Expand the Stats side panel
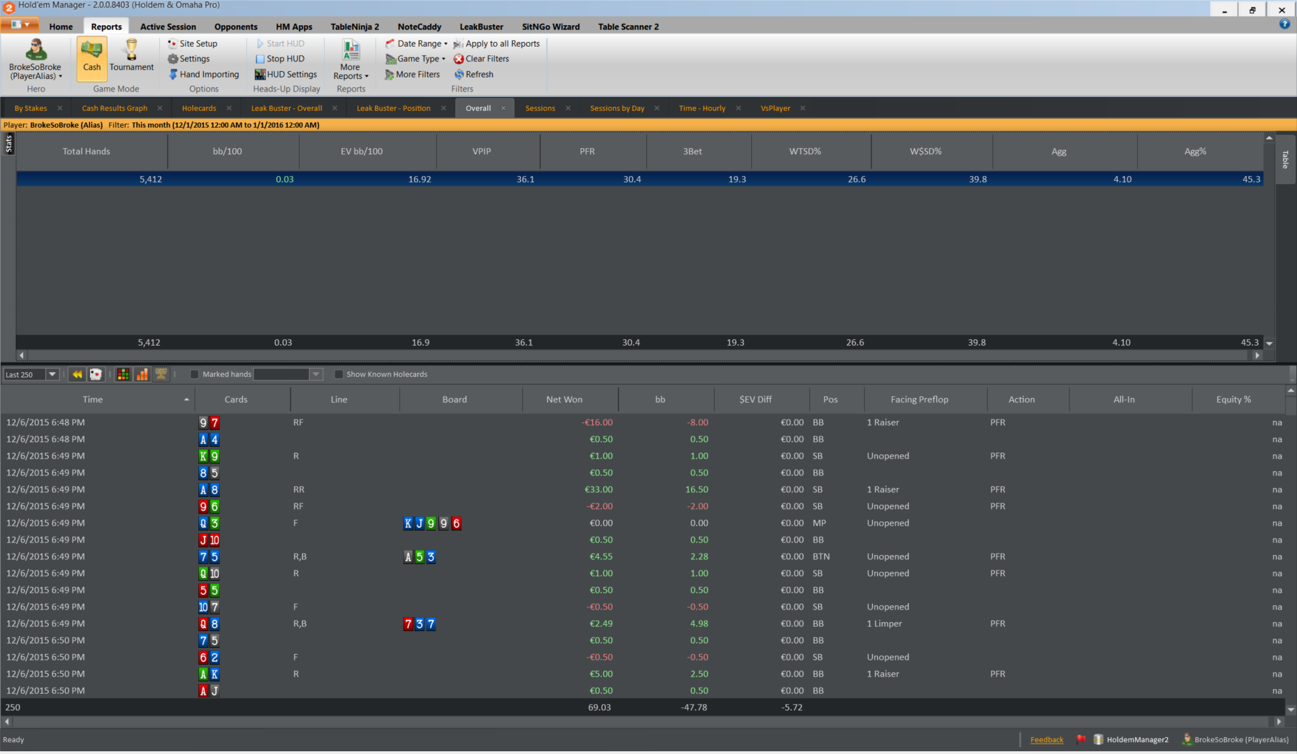The height and width of the screenshot is (754, 1297). coord(9,144)
